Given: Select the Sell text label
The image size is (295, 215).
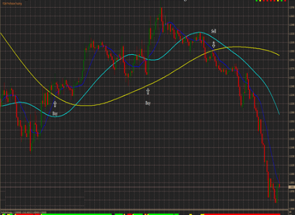Looking at the screenshot, I should click(213, 31).
